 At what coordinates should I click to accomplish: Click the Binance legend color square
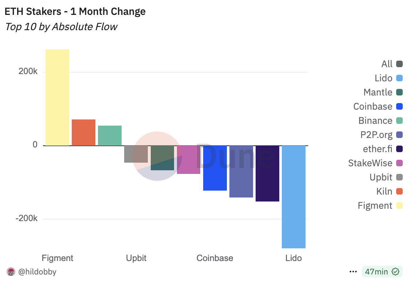coord(399,121)
